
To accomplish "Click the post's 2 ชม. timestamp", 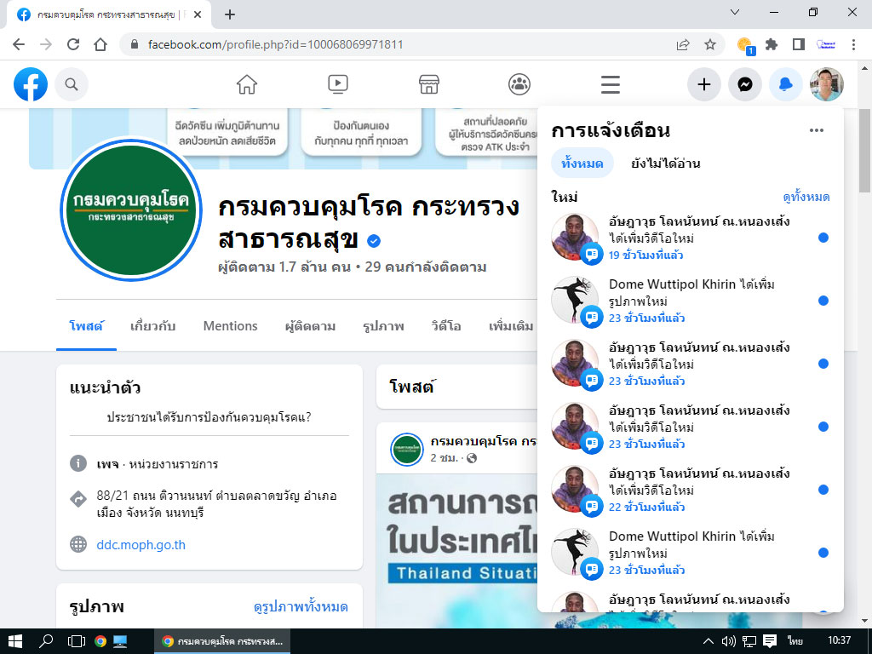I will [445, 458].
